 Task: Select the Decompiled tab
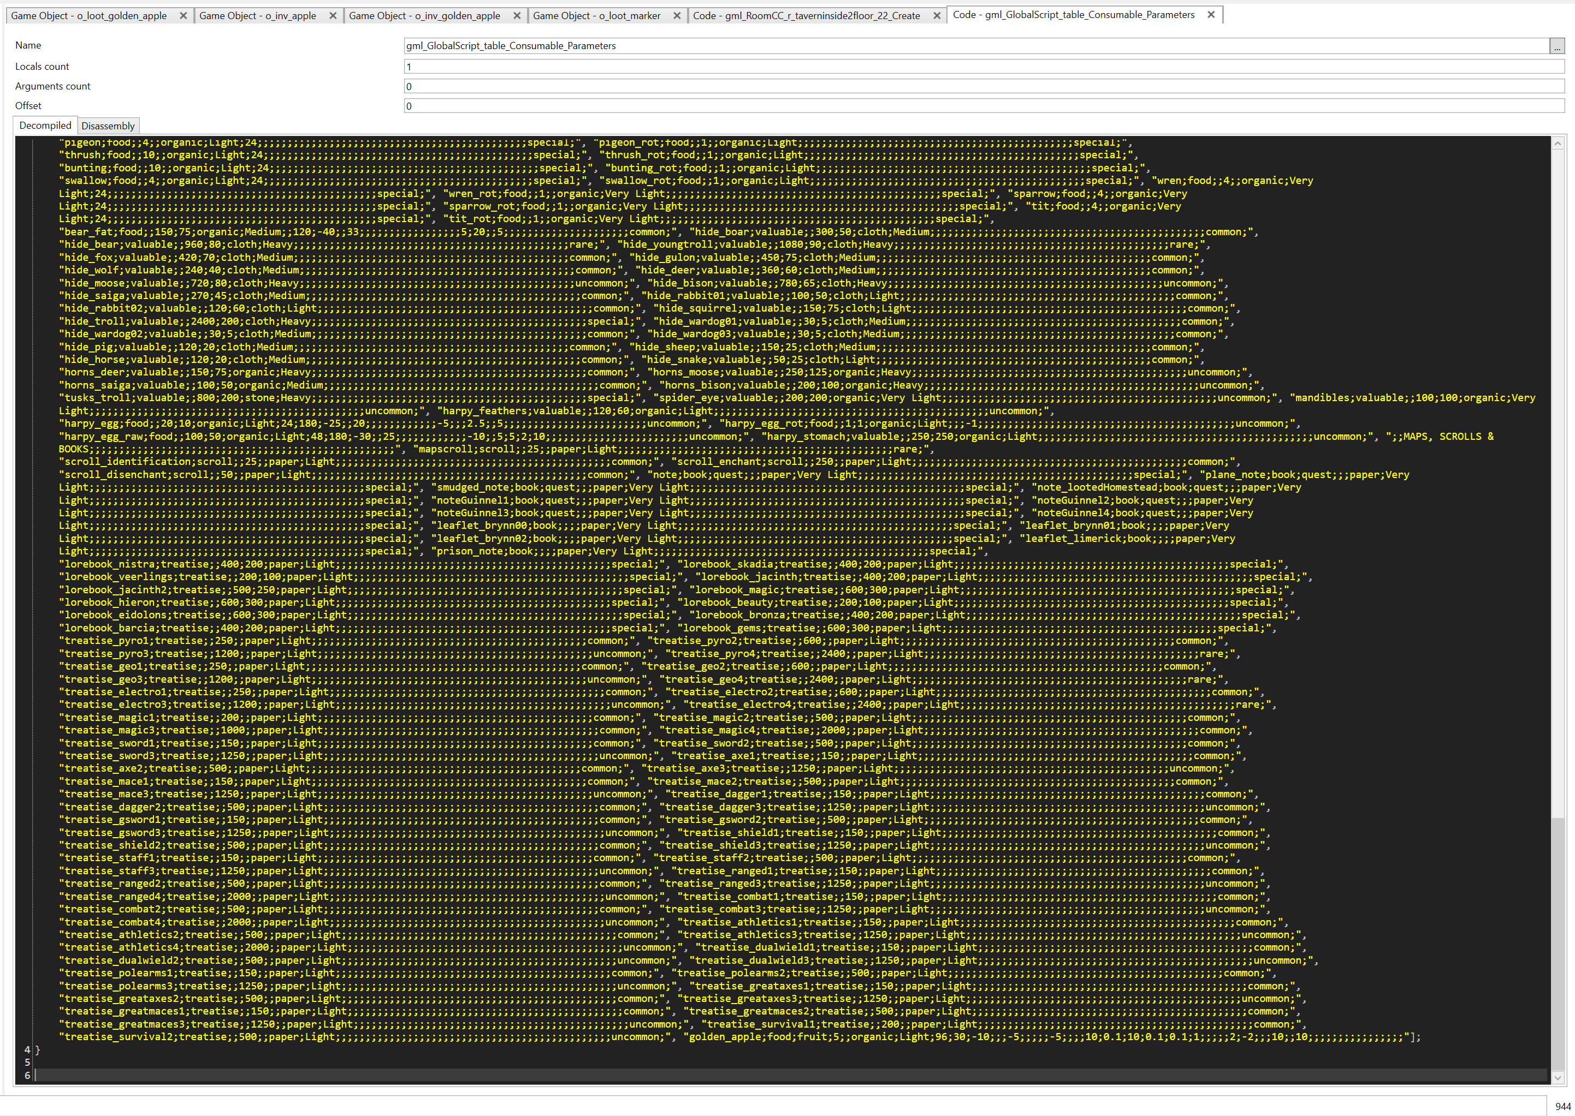pyautogui.click(x=45, y=125)
